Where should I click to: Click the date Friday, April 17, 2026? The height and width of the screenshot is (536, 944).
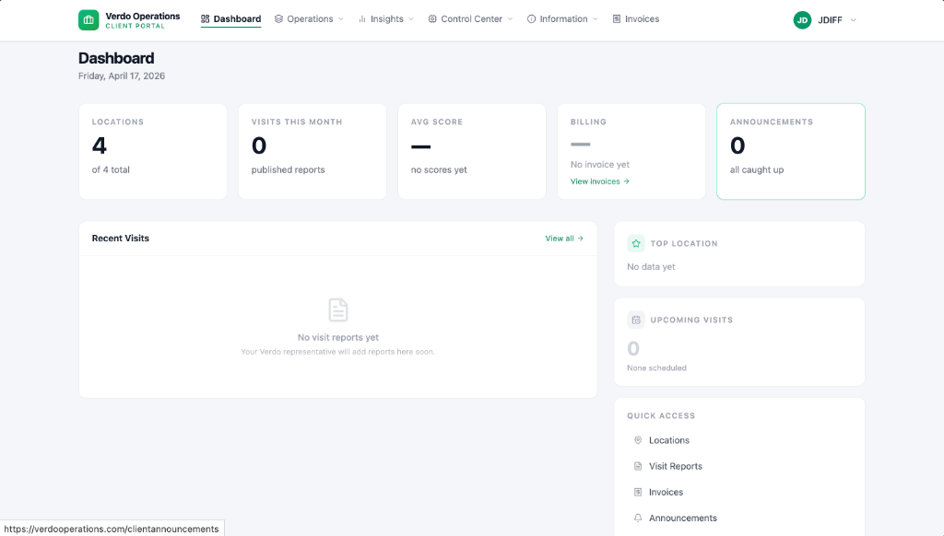tap(122, 76)
